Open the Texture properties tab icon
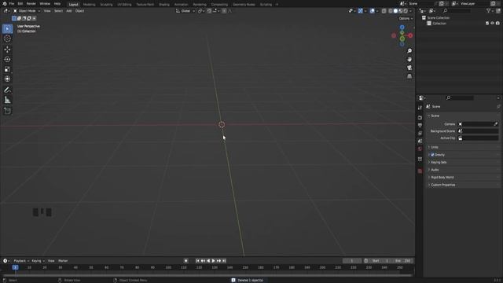Image resolution: width=503 pixels, height=283 pixels. click(x=420, y=171)
